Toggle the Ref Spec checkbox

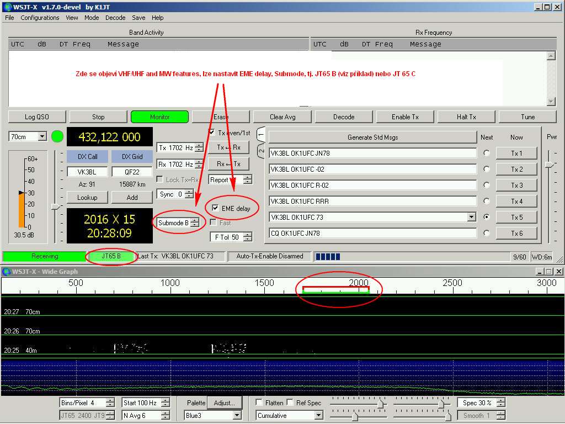pyautogui.click(x=290, y=402)
